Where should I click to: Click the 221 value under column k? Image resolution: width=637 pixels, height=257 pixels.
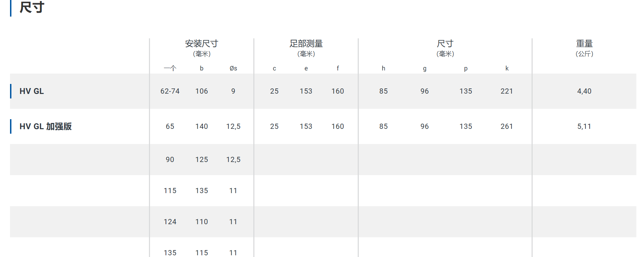(x=507, y=91)
